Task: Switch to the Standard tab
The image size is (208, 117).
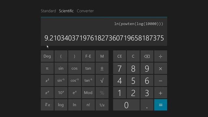Action: (x=48, y=11)
